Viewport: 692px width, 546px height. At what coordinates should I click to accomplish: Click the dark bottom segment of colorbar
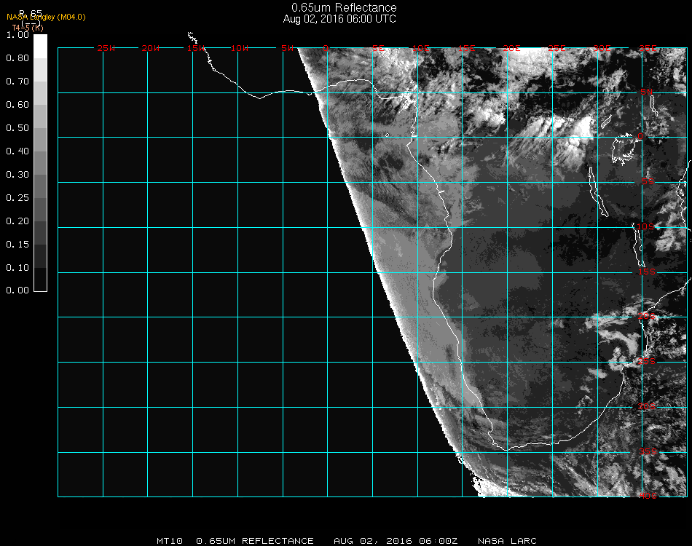click(x=40, y=280)
